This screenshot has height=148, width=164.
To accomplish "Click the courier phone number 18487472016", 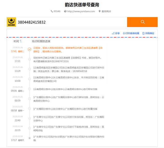I will coord(61,61).
